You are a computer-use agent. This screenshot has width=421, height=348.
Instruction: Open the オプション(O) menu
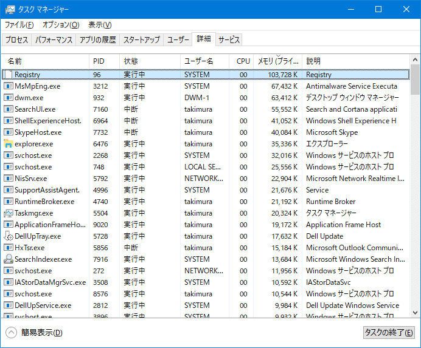pos(61,25)
